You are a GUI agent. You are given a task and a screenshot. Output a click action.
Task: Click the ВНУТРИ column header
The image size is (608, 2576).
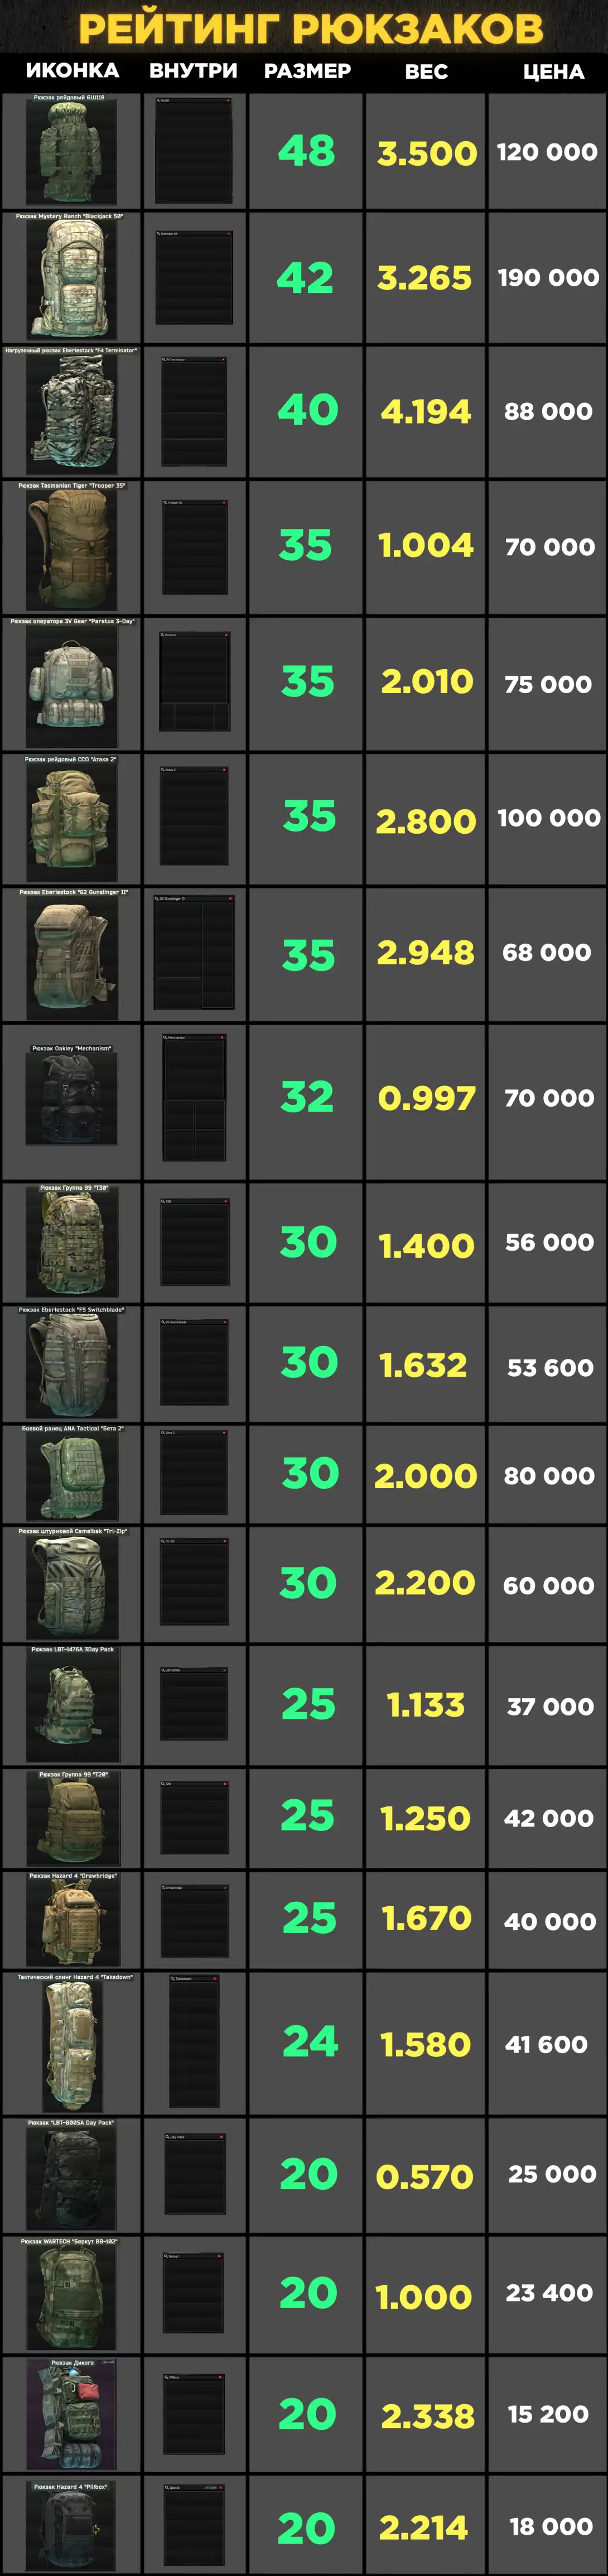[x=193, y=72]
